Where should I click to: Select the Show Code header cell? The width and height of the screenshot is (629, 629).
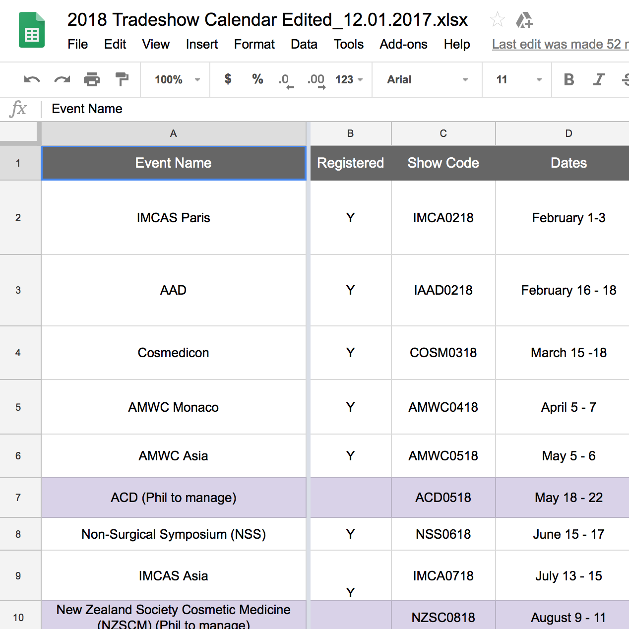(x=443, y=163)
